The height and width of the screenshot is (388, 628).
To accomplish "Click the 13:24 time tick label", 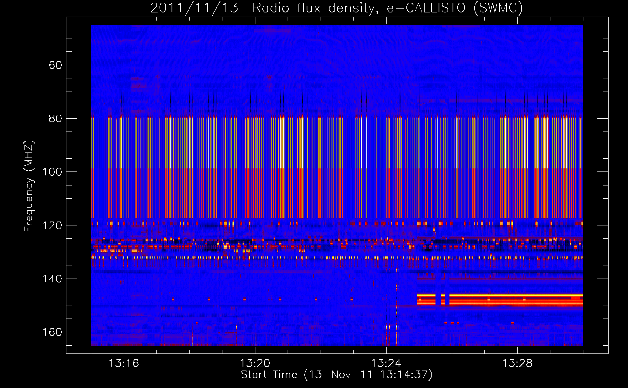I will point(386,363).
